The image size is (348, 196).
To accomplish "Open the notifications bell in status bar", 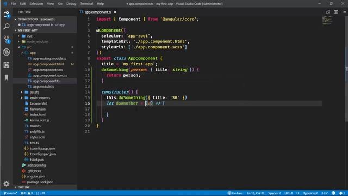I will (342, 193).
